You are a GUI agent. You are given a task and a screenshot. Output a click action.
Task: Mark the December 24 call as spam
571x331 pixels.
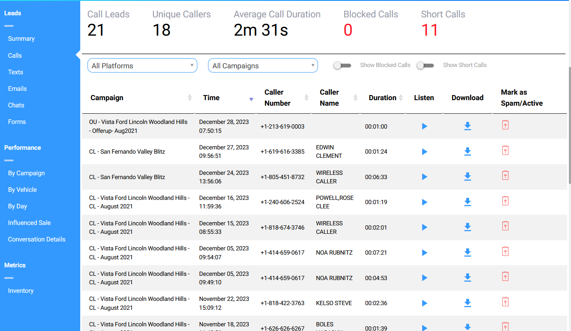505,175
